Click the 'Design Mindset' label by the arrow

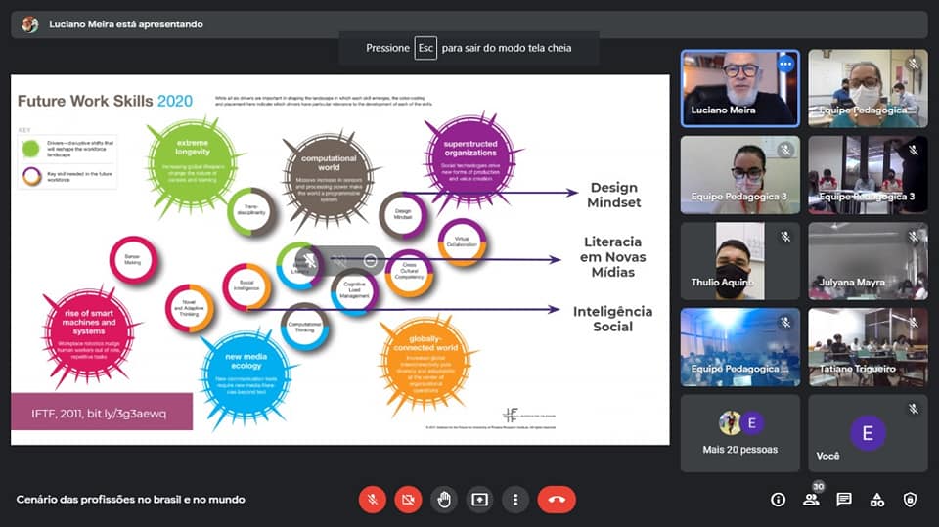[x=614, y=195]
